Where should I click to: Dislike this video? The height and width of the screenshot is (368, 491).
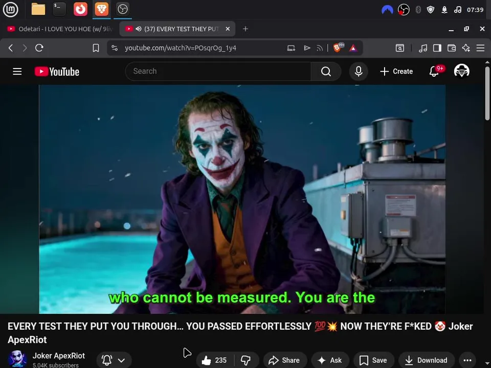pos(246,360)
